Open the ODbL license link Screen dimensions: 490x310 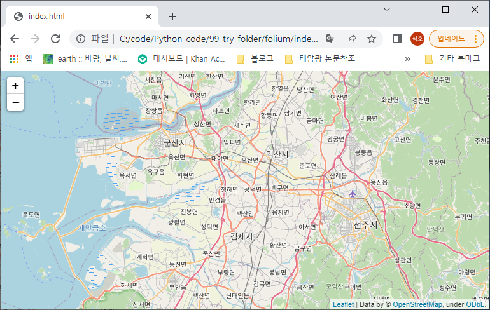[x=475, y=304]
